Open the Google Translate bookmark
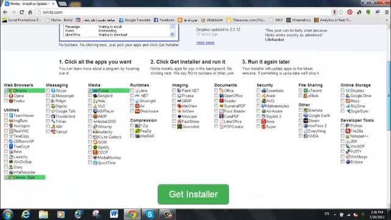The height and width of the screenshot is (220, 391). [x=134, y=20]
